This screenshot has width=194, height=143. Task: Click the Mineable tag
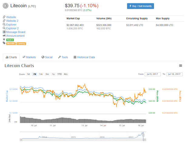pyautogui.click(x=11, y=44)
